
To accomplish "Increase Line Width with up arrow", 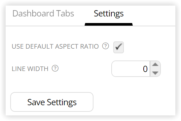I will pos(155,64).
